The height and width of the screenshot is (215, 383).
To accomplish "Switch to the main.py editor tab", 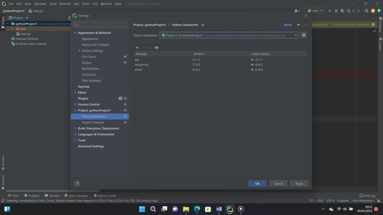I will 36,11.
